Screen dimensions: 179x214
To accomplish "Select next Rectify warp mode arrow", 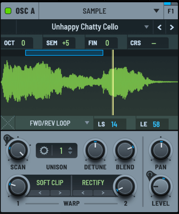I will pyautogui.click(x=103, y=193).
